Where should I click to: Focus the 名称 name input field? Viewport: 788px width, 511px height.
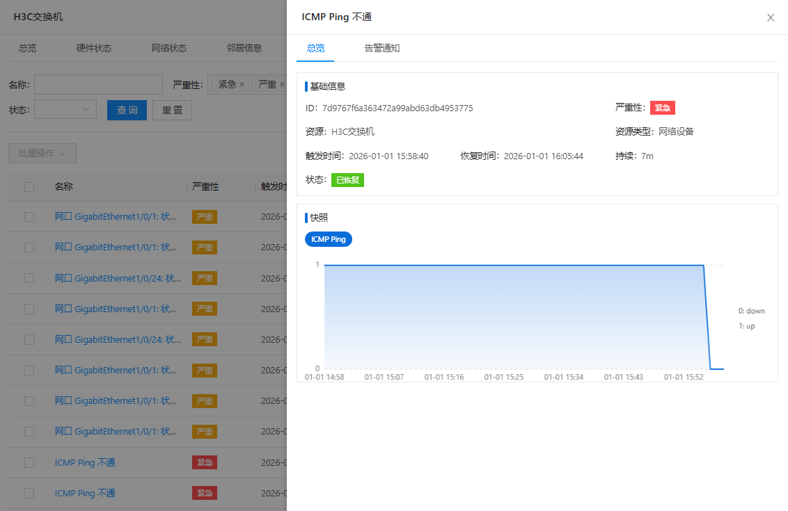click(x=98, y=84)
